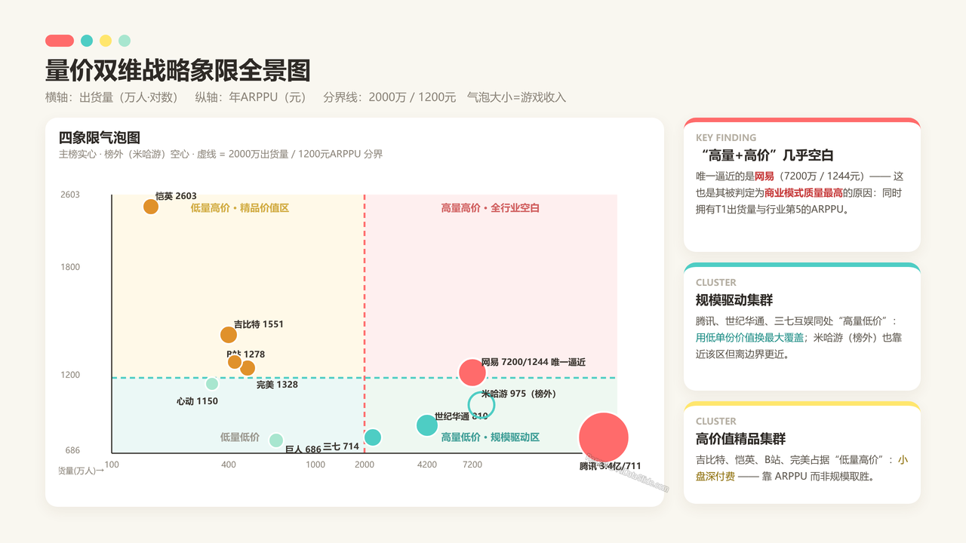Select the “高量+高价”几乎空白 heading
This screenshot has height=543, width=966.
[764, 155]
